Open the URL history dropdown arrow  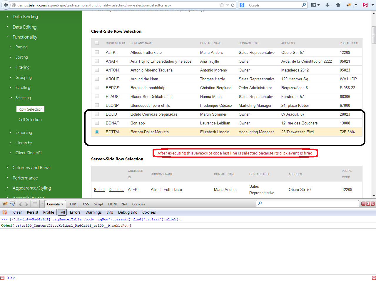click(x=228, y=5)
